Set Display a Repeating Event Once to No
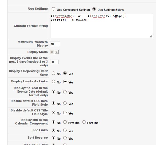Viewport: 156px width, 145px height. 53,73
